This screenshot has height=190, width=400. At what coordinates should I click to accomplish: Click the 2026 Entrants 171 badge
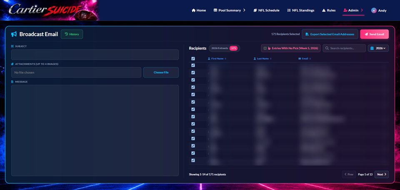click(224, 48)
